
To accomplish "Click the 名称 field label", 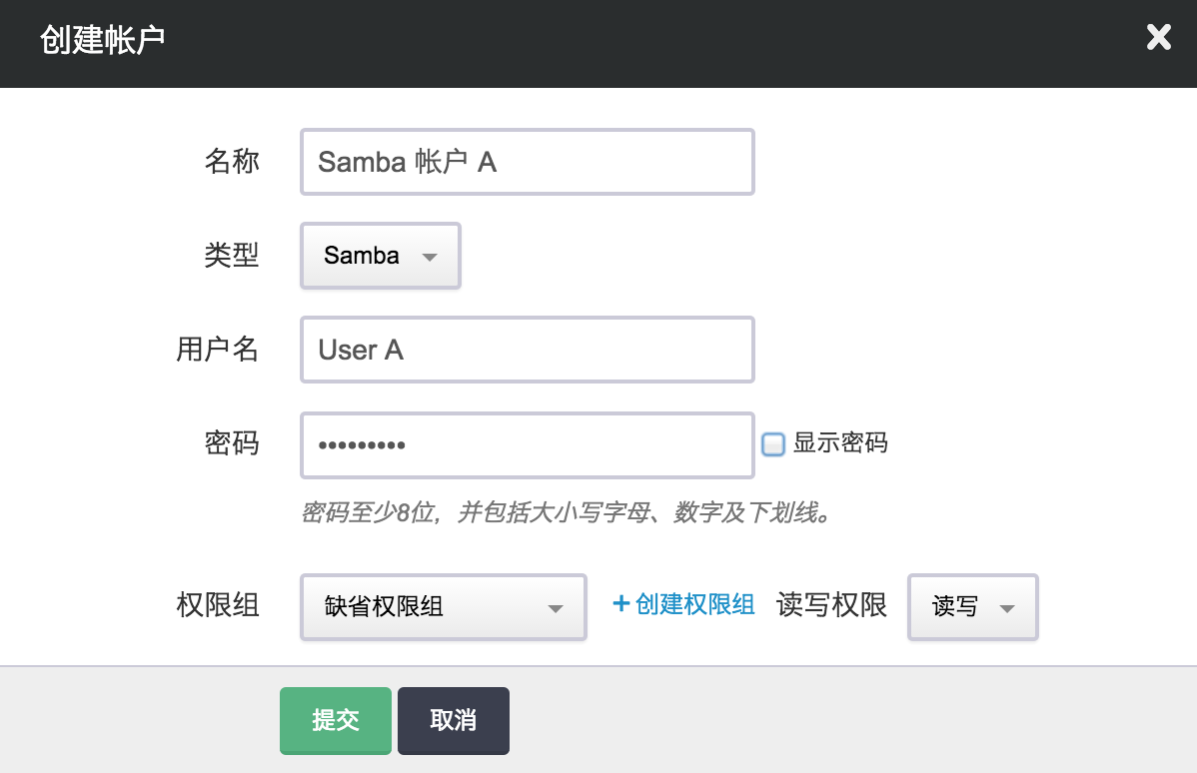I will 232,162.
